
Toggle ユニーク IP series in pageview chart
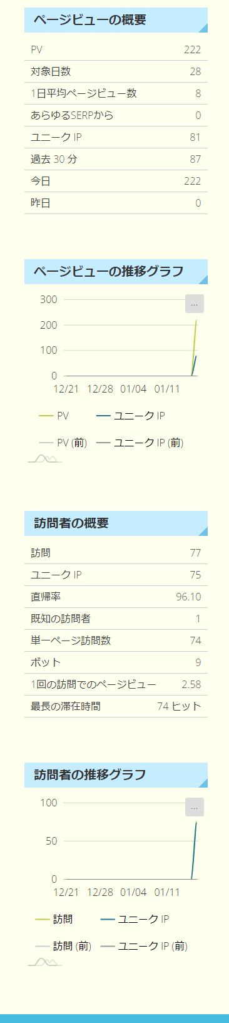131,416
